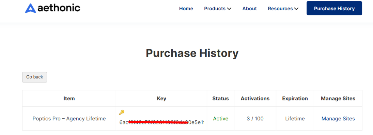Expand the Products dropdown chevron
Viewport: 373px width, 135px height.
pos(229,9)
